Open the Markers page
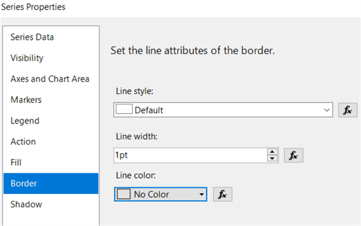 click(x=26, y=99)
